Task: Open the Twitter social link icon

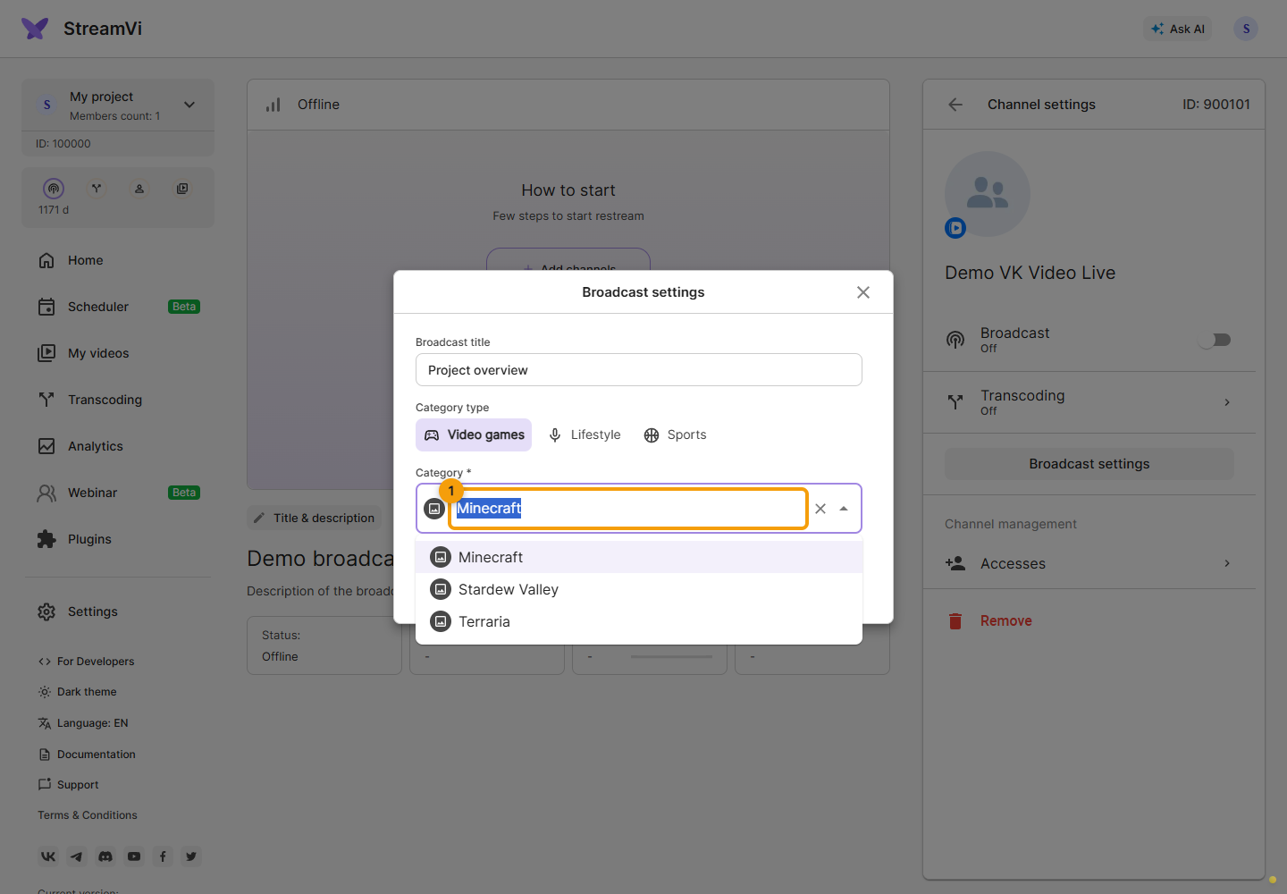Action: pos(191,856)
